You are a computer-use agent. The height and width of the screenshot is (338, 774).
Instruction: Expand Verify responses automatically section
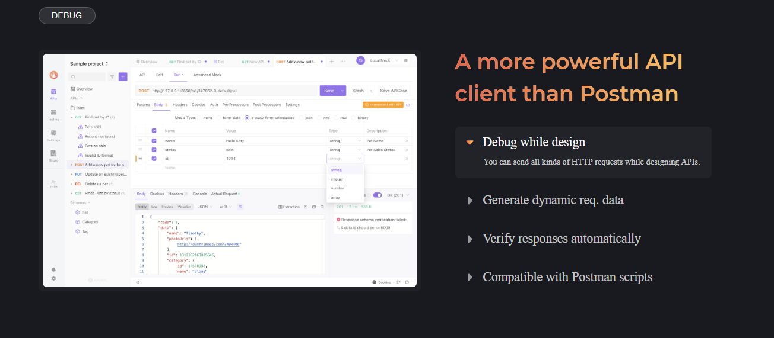pyautogui.click(x=562, y=239)
